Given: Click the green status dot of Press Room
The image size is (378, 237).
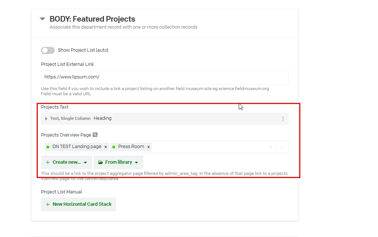Looking at the screenshot, I should pyautogui.click(x=114, y=147).
